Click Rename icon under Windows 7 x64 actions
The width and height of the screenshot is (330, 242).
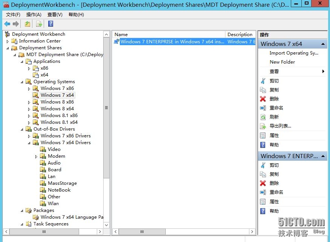tap(263, 108)
